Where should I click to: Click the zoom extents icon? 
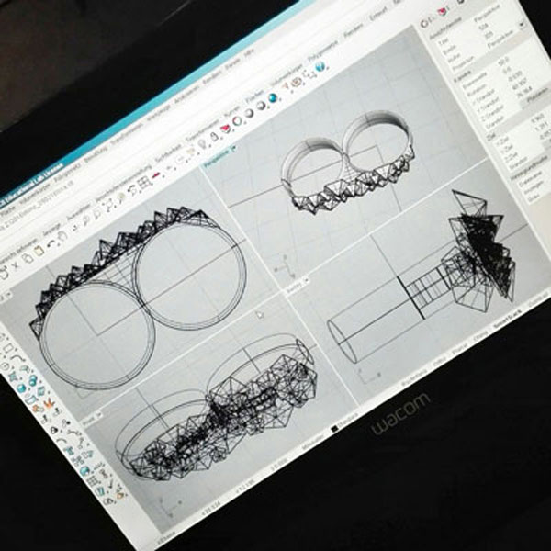109,205
